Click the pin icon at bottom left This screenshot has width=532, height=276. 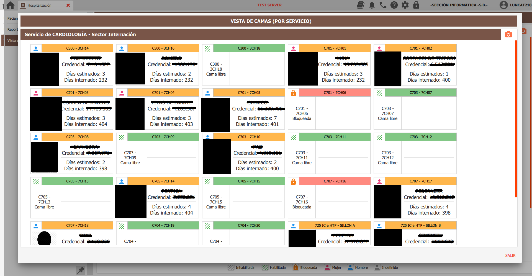point(81,270)
